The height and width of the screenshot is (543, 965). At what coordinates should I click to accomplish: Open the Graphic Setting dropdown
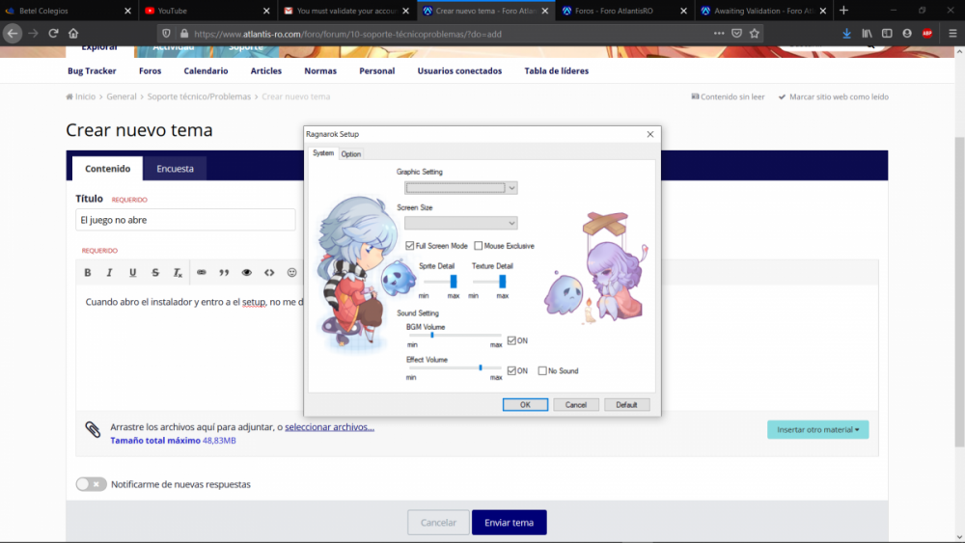(x=461, y=188)
